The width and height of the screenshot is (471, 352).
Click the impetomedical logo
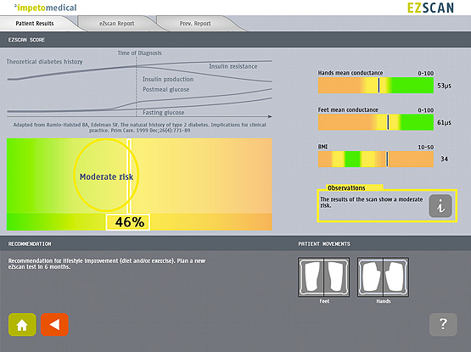click(45, 8)
